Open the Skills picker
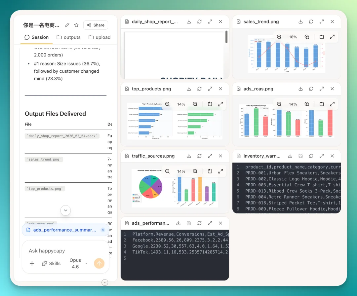The width and height of the screenshot is (357, 296). point(51,263)
